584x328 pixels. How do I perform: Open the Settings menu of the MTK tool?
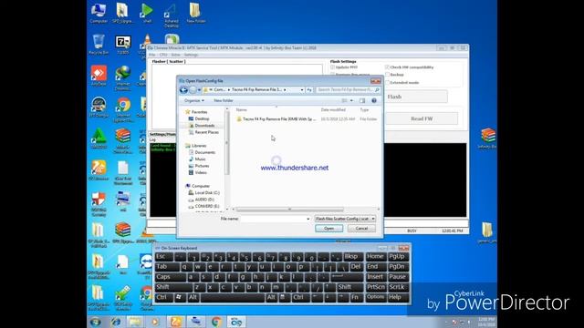[x=191, y=55]
